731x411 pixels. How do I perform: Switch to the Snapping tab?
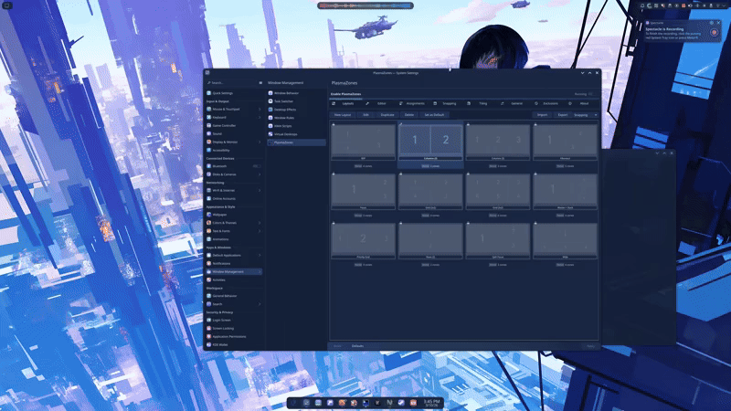pyautogui.click(x=446, y=103)
